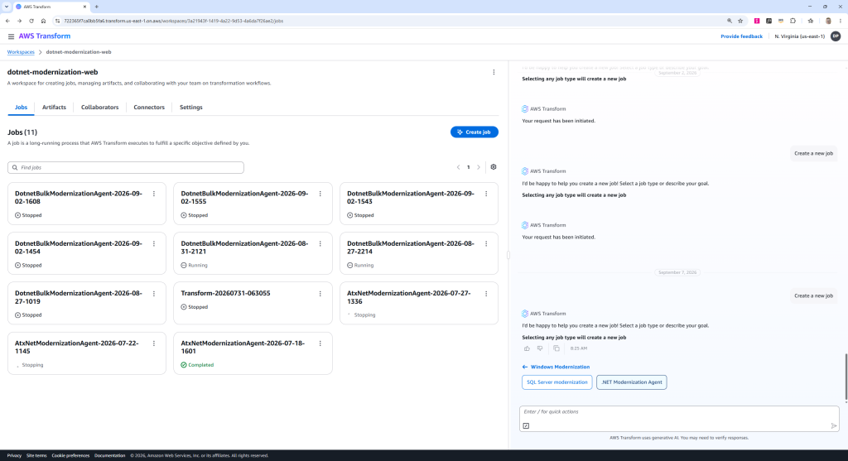Choose .NET Modernization Agent job type
This screenshot has height=461, width=848.
[x=632, y=382]
